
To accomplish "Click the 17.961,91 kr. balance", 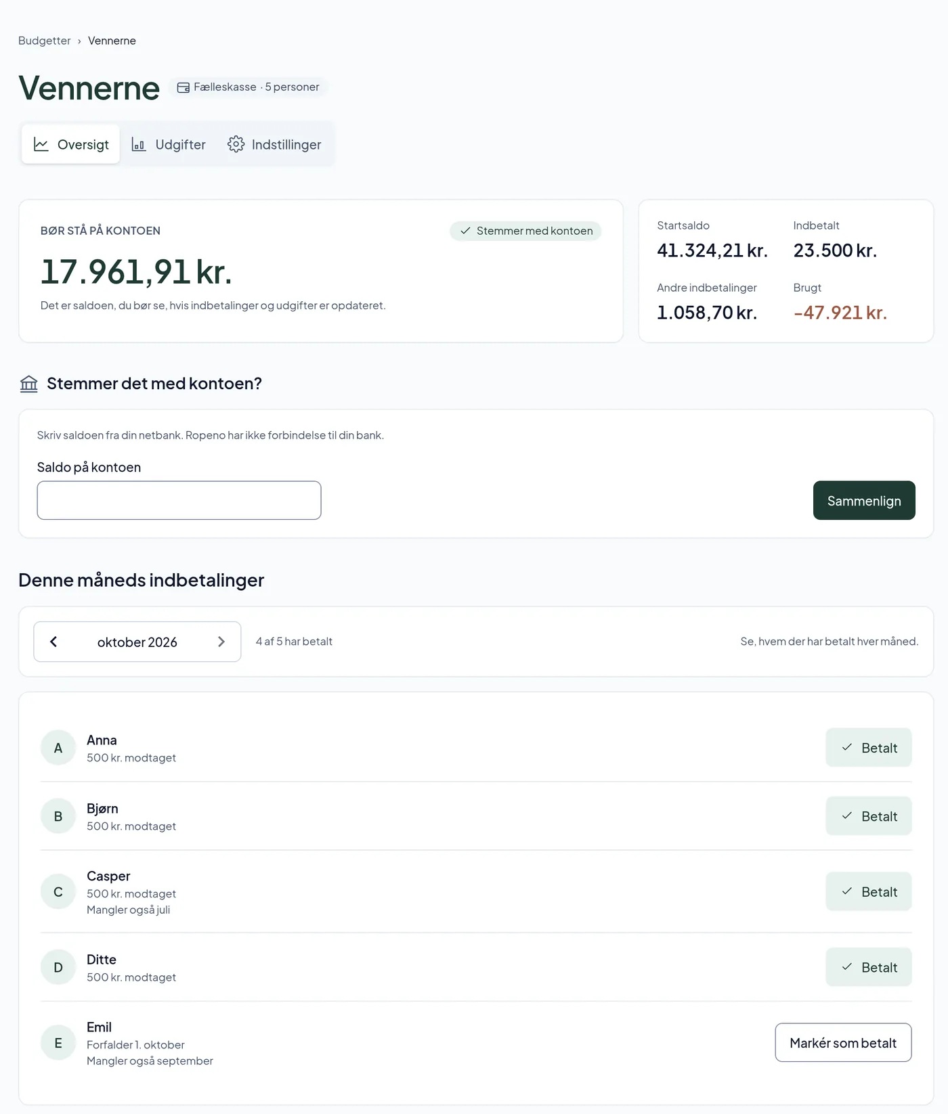I will tap(136, 272).
